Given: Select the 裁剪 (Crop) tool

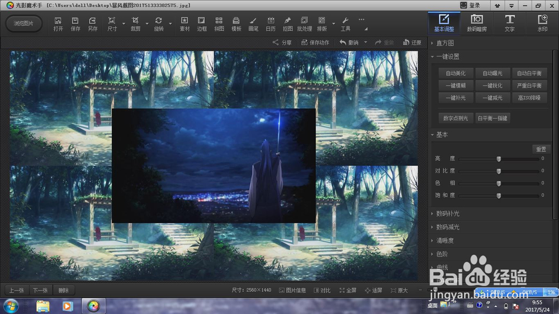Looking at the screenshot, I should click(135, 24).
